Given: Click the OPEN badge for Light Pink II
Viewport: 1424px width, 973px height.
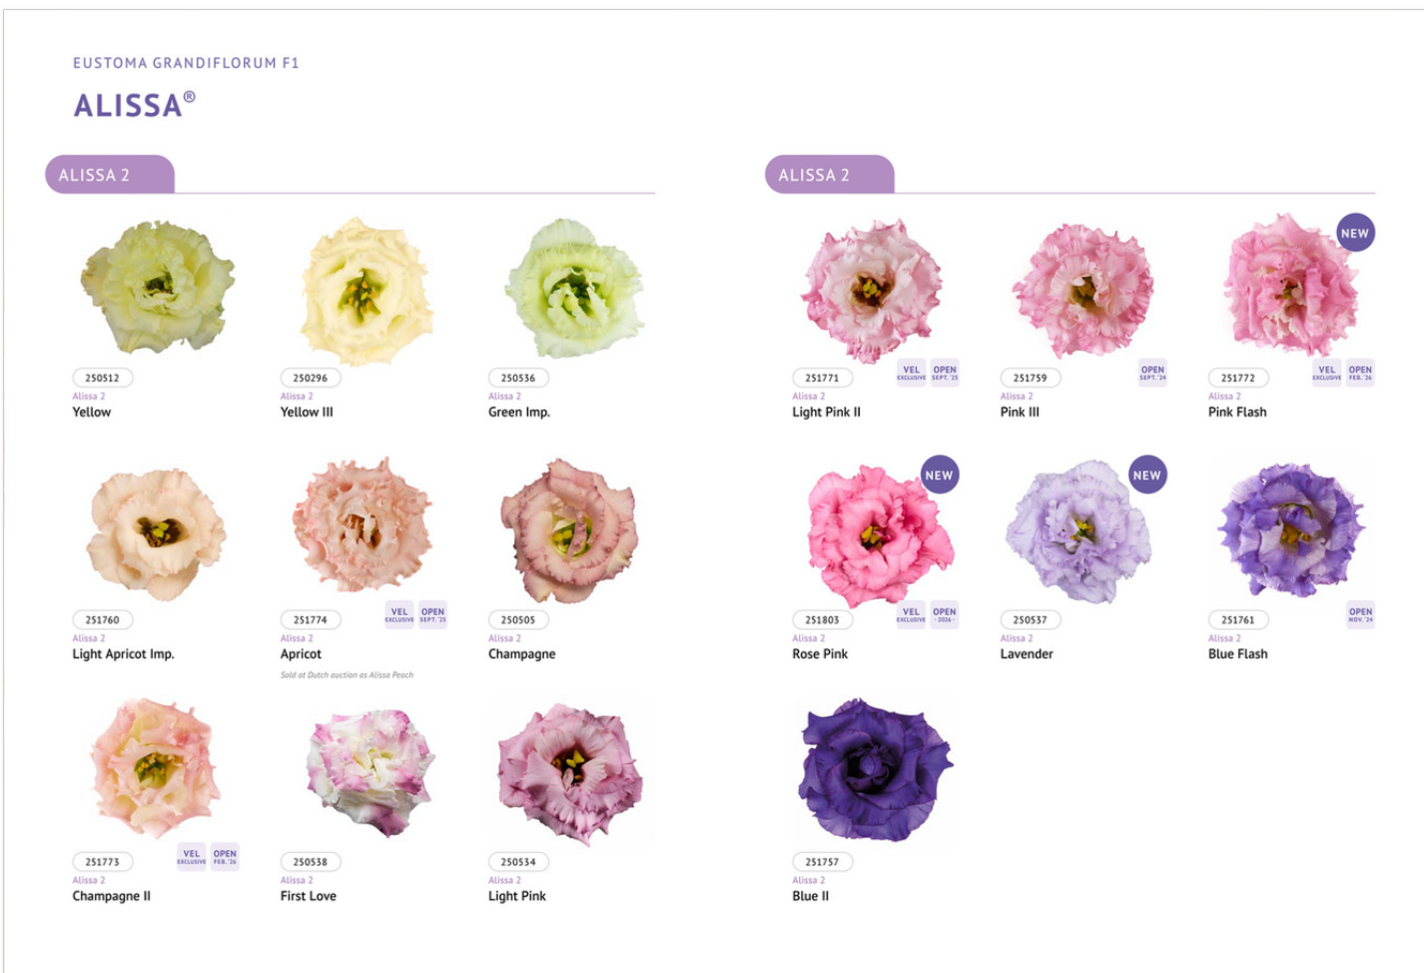Looking at the screenshot, I should point(945,373).
